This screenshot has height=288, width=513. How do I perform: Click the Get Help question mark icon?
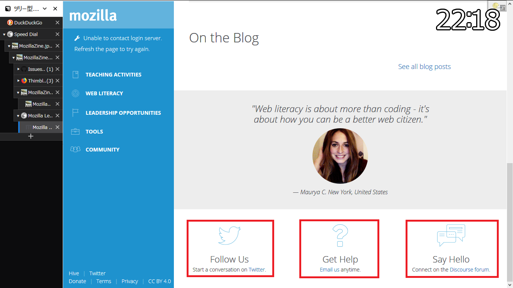pyautogui.click(x=340, y=235)
